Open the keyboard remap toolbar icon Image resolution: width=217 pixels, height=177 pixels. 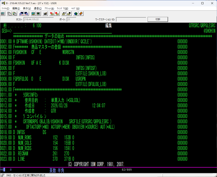coord(45,14)
